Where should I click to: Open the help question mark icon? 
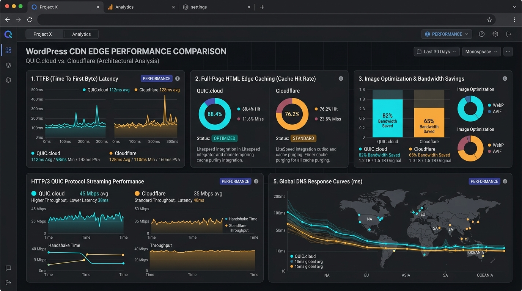pos(482,34)
